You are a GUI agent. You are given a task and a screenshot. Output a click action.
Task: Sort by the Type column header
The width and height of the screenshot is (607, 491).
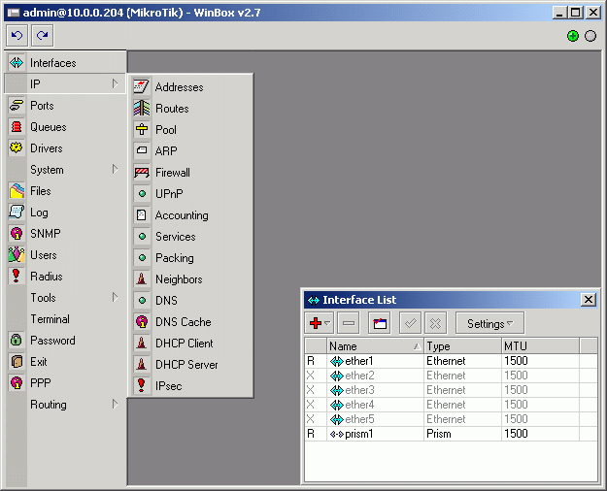(x=462, y=345)
